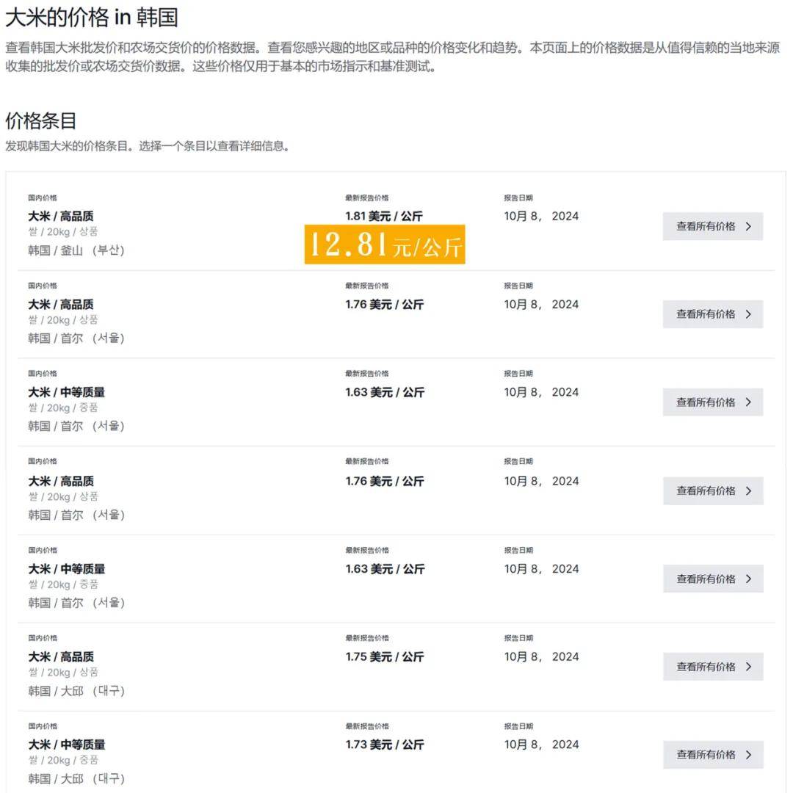Click the 大米 / 高品质 title in the 釜山 entry
Image resolution: width=793 pixels, height=793 pixels.
tap(62, 216)
